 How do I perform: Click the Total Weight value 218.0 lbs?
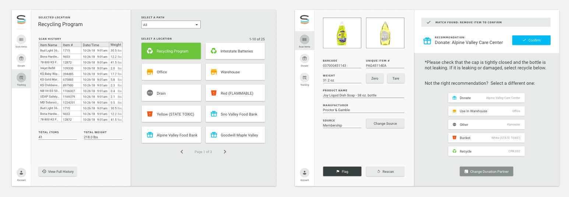tap(103, 137)
